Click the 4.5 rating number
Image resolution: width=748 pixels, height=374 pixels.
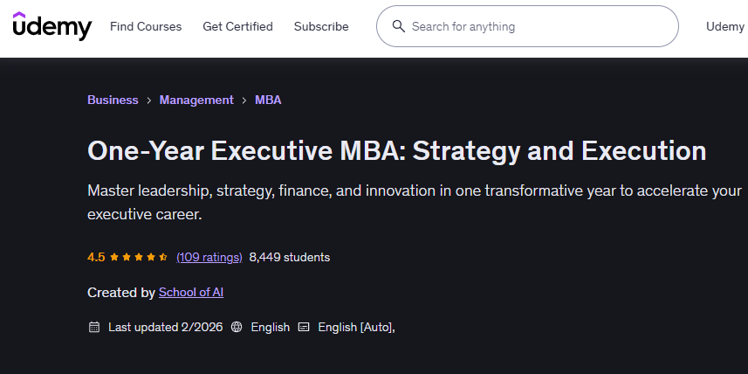96,257
